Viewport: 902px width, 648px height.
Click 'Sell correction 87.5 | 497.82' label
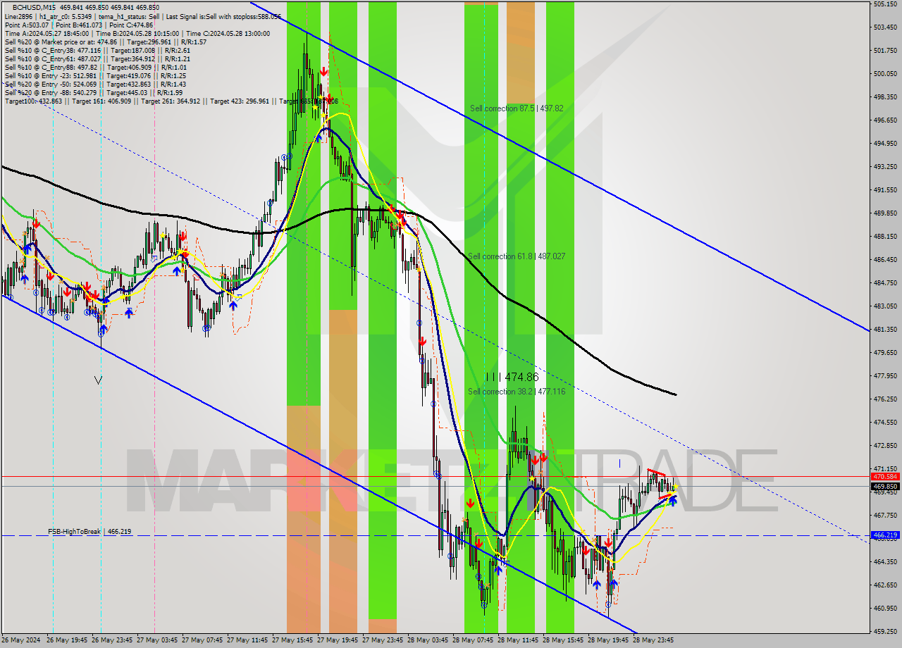517,108
